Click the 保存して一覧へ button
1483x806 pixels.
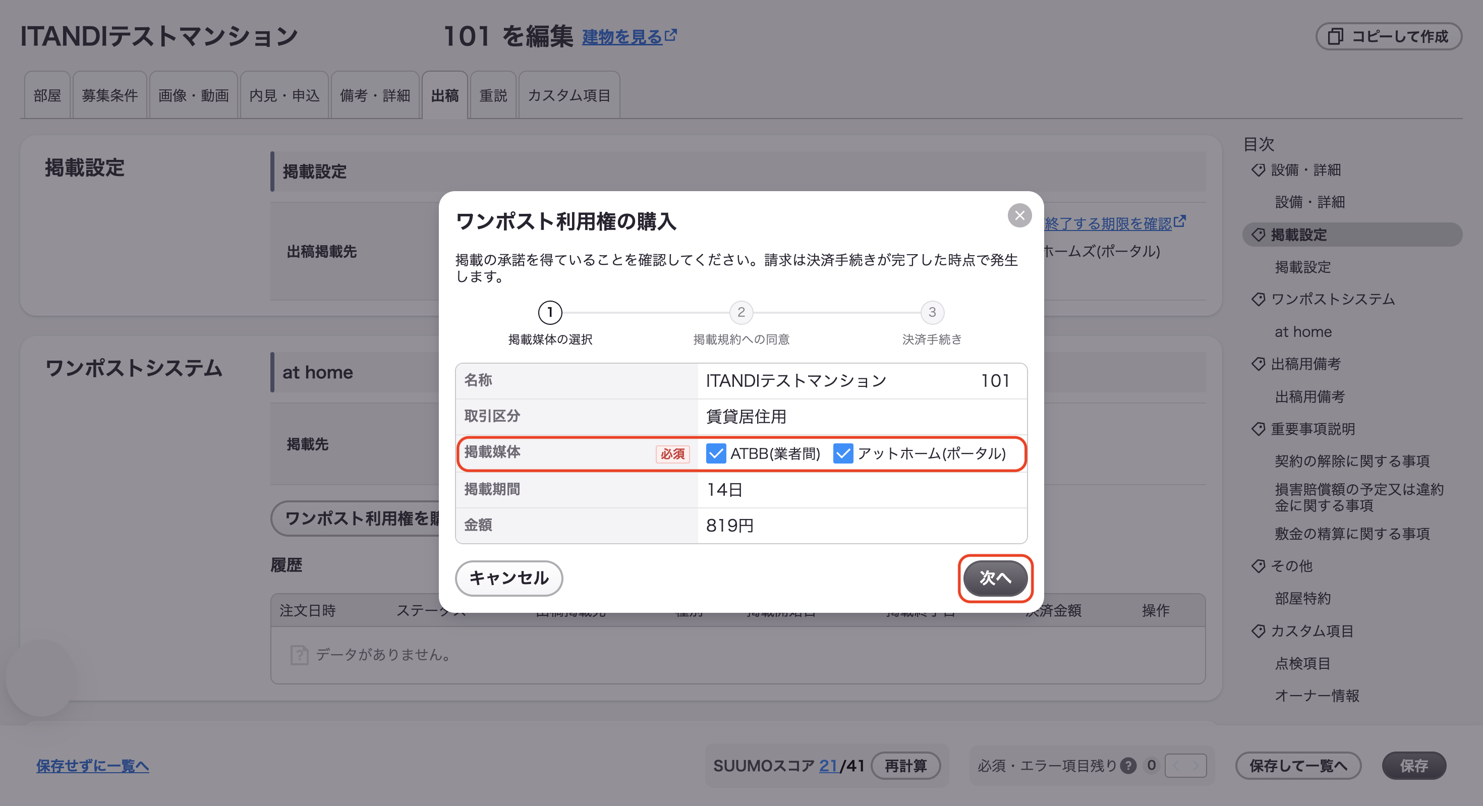(1297, 766)
